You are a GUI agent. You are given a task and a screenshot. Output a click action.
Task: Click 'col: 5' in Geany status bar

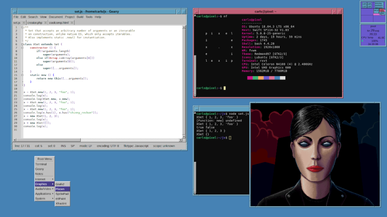39,146
